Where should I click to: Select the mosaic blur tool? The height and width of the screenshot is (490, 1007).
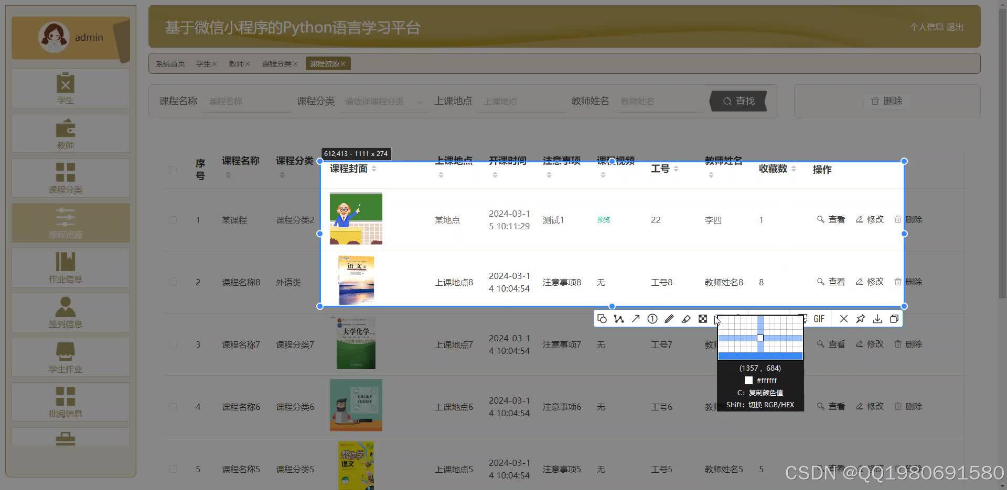pos(703,318)
